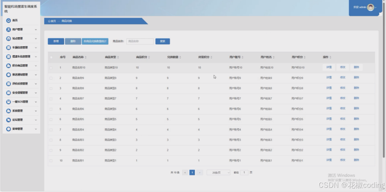
Task: Click the admin avatar picture
Action: click(x=371, y=7)
